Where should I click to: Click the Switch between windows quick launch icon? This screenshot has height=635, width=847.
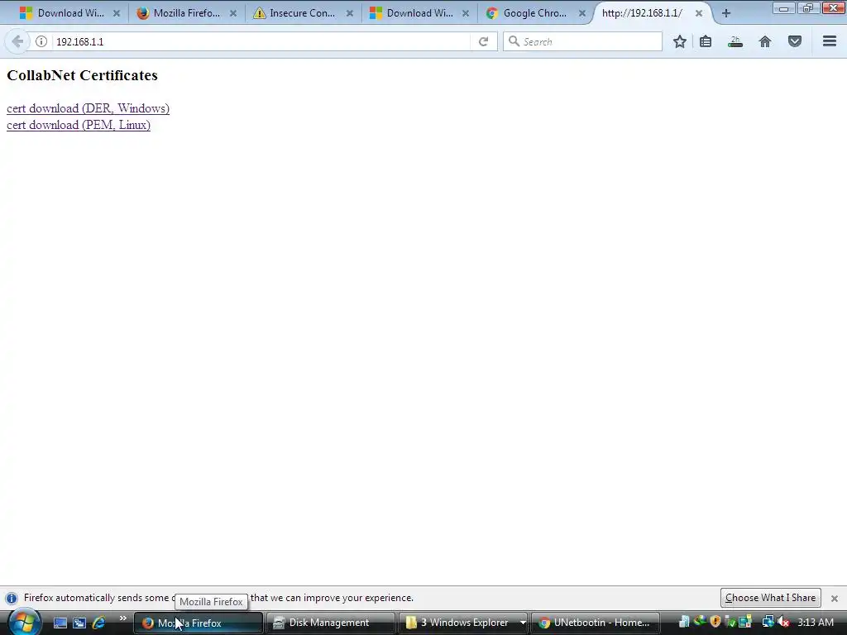79,623
